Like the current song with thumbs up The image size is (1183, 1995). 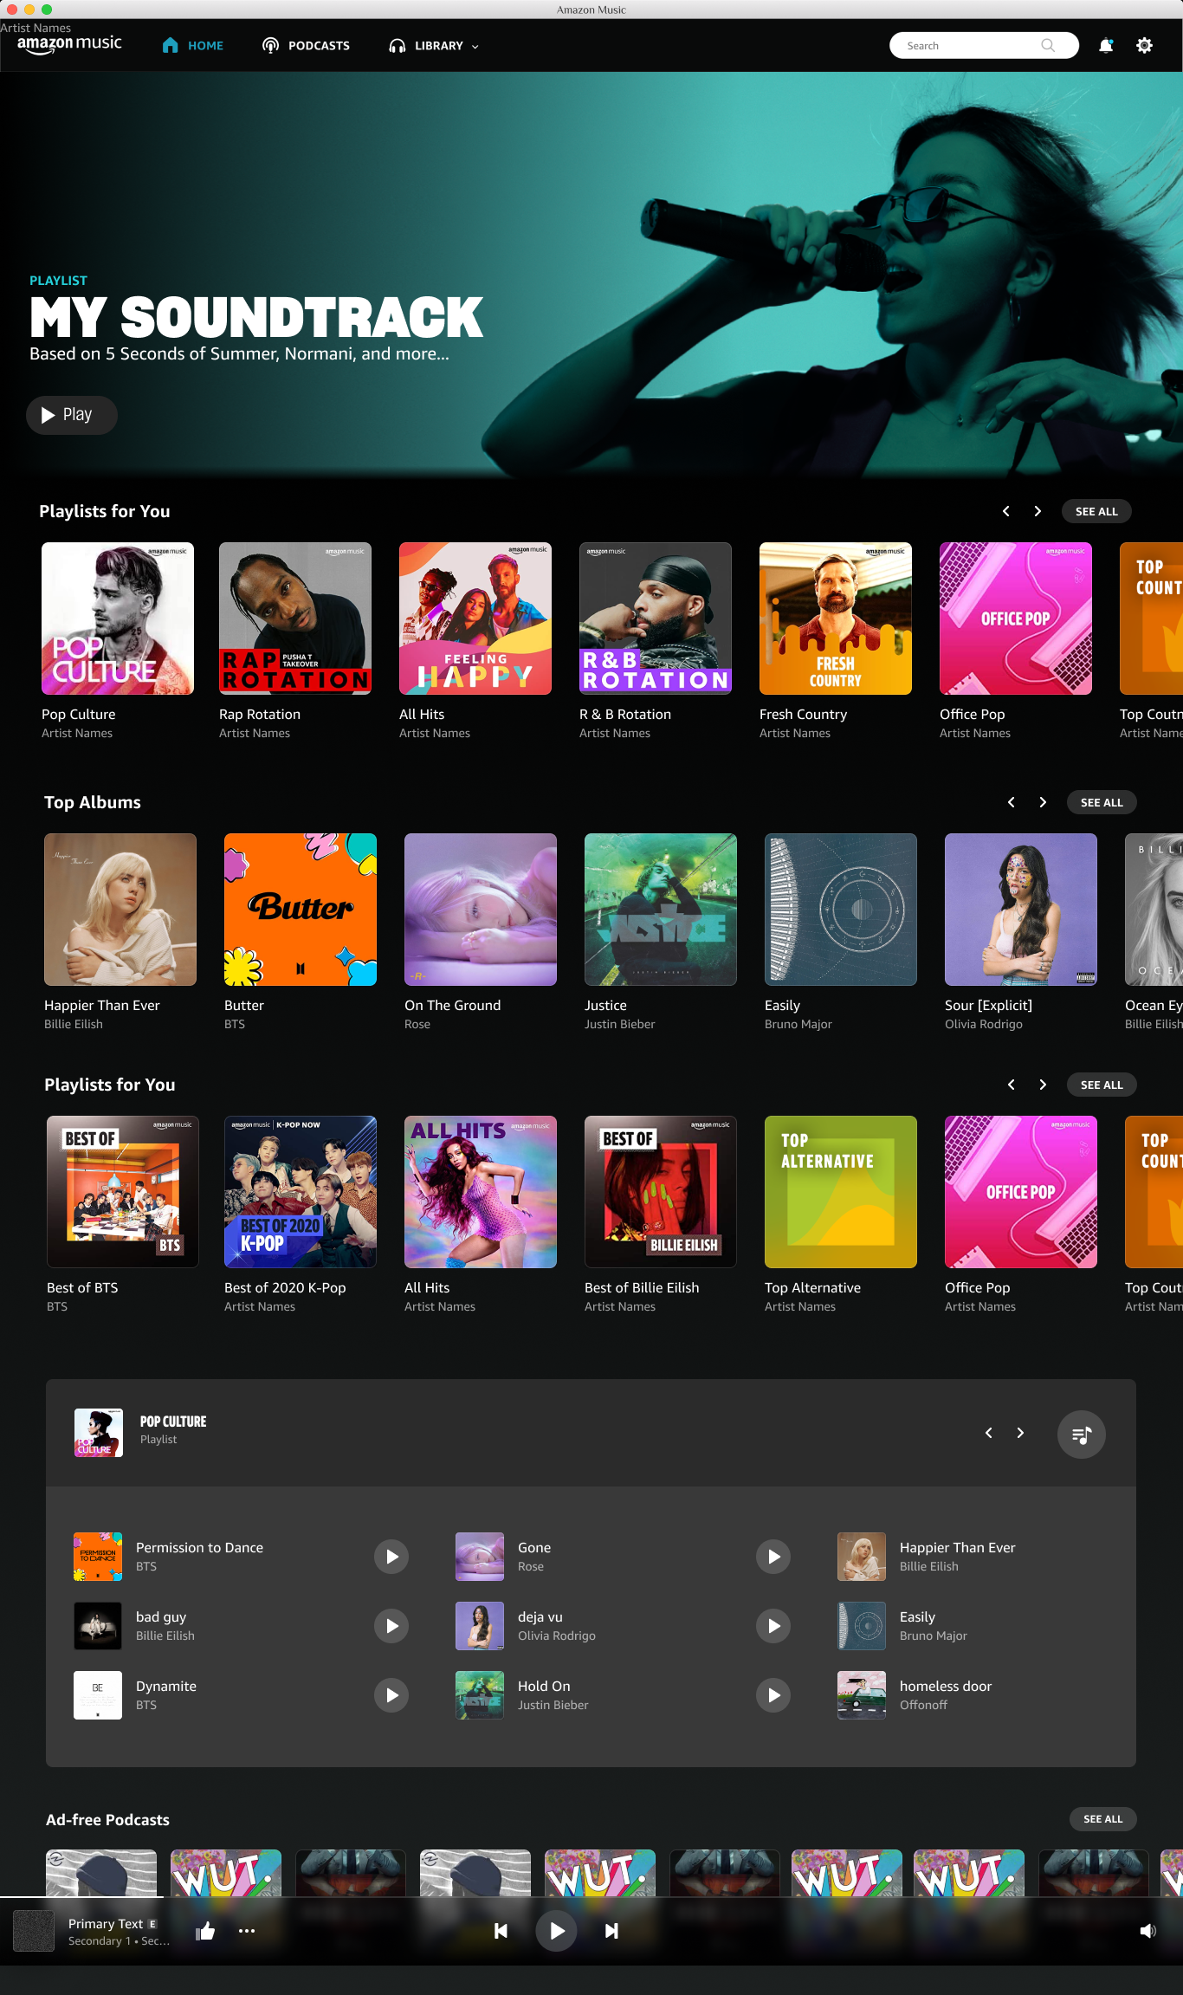[x=205, y=1931]
